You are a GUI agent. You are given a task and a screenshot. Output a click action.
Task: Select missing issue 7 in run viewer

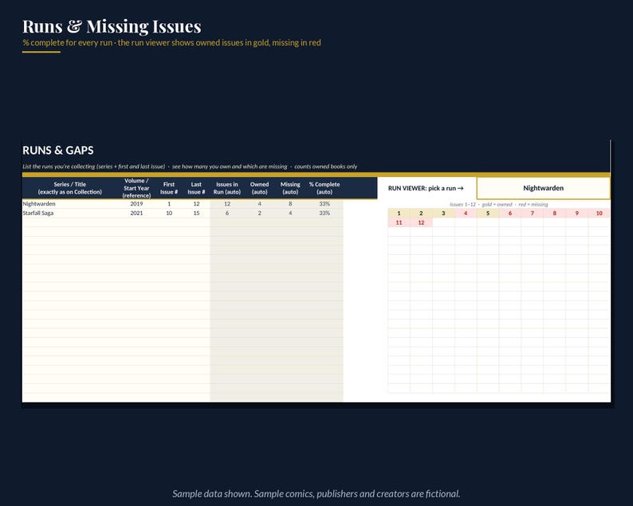[532, 213]
